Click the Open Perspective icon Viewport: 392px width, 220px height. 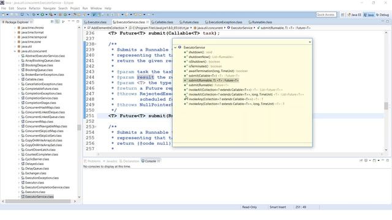(343, 15)
